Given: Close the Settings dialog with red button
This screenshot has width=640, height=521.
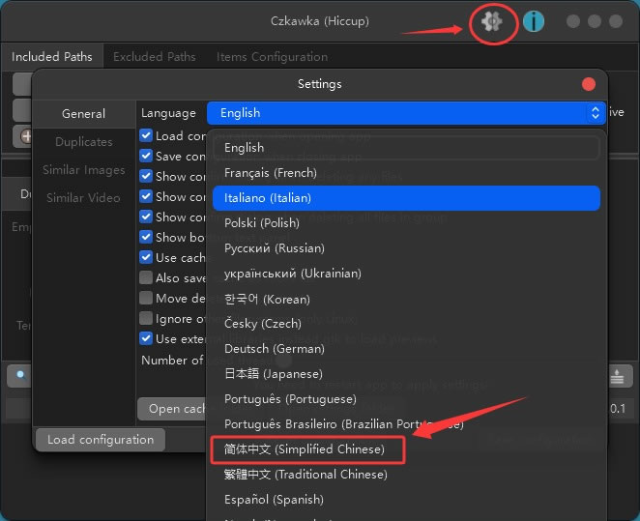Looking at the screenshot, I should pos(589,85).
